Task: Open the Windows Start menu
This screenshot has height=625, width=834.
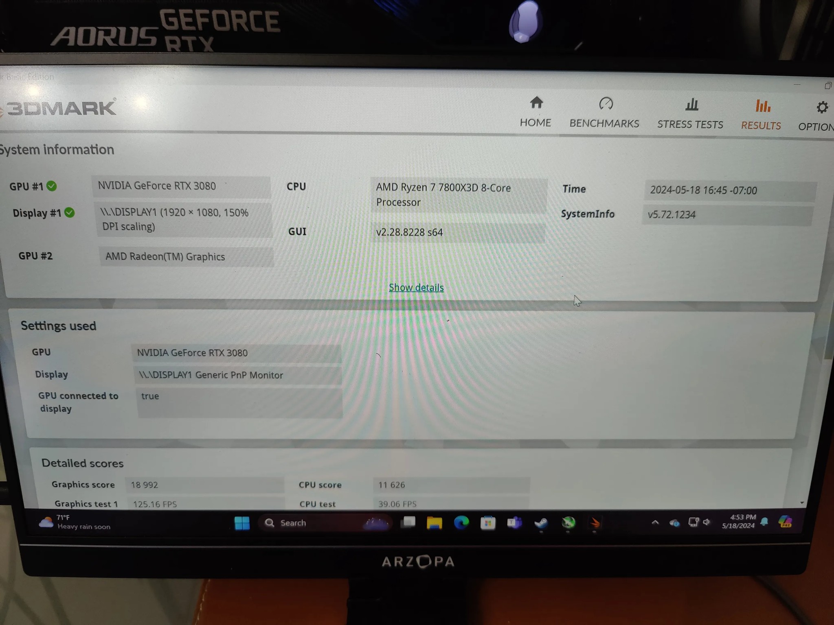Action: 242,523
